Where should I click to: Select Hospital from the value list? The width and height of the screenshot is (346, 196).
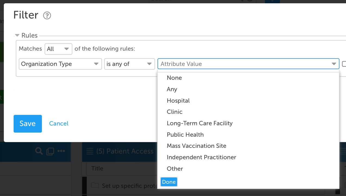click(178, 101)
